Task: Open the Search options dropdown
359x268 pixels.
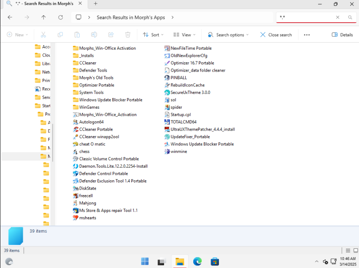Action: (x=228, y=35)
